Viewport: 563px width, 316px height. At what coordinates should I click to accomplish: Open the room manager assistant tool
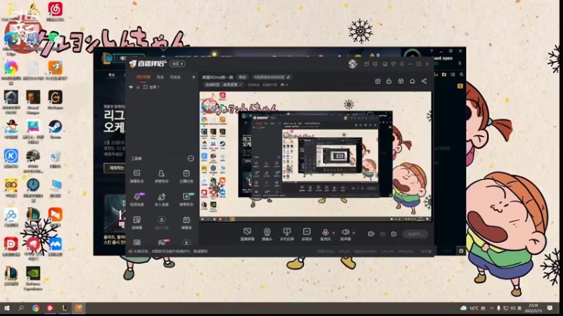click(x=162, y=176)
